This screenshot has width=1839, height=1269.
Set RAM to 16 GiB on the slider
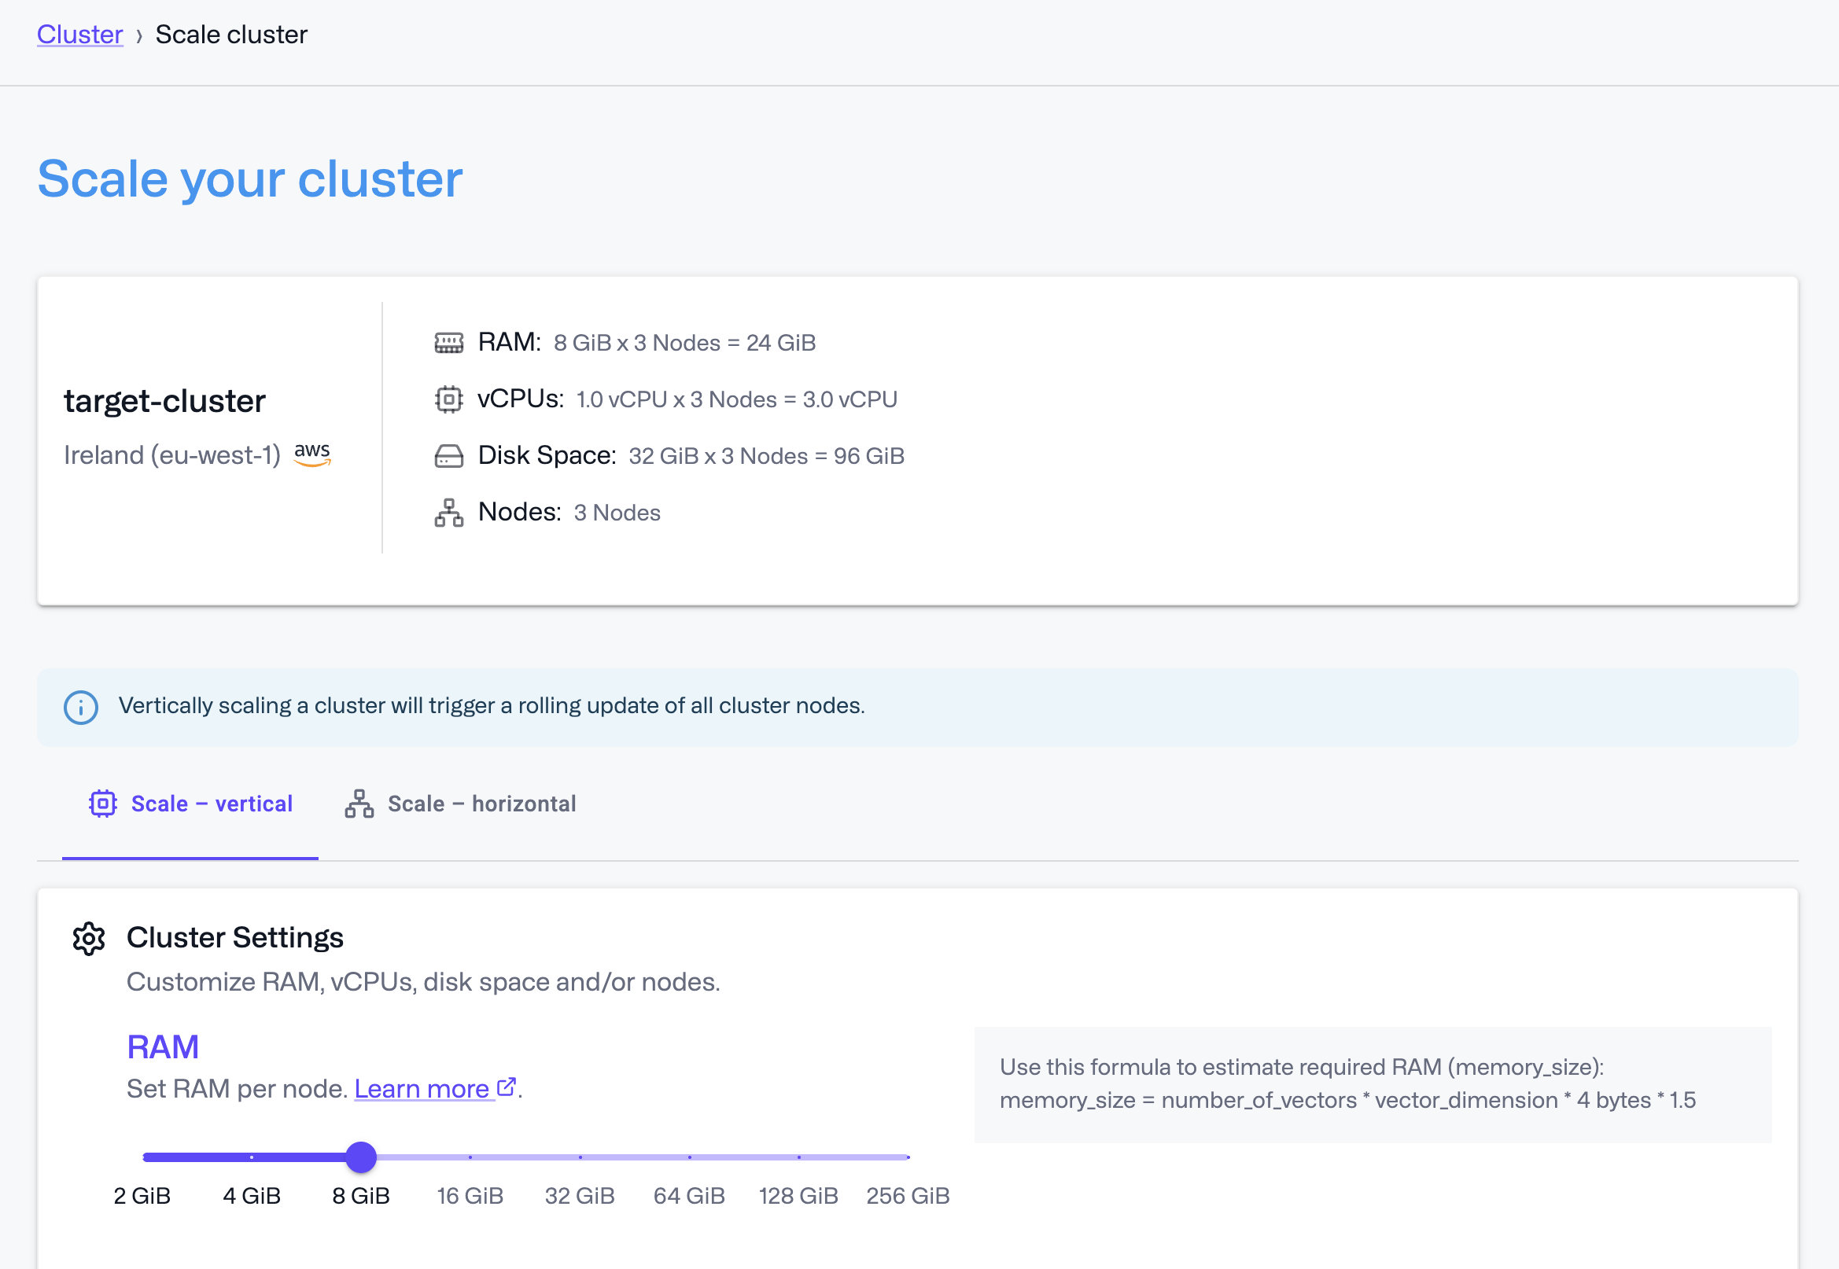(470, 1157)
